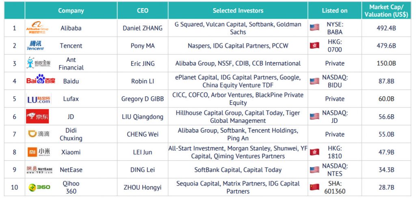
Task: Click the Selected Investors column header
Action: click(238, 10)
